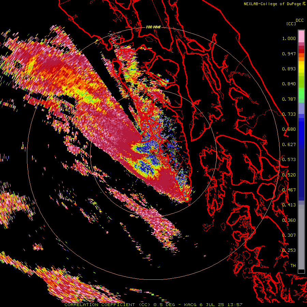The height and width of the screenshot is (307, 307).
Task: Click the [CC] units label
Action: pos(291,24)
